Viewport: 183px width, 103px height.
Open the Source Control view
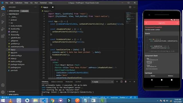pyautogui.click(x=3, y=22)
